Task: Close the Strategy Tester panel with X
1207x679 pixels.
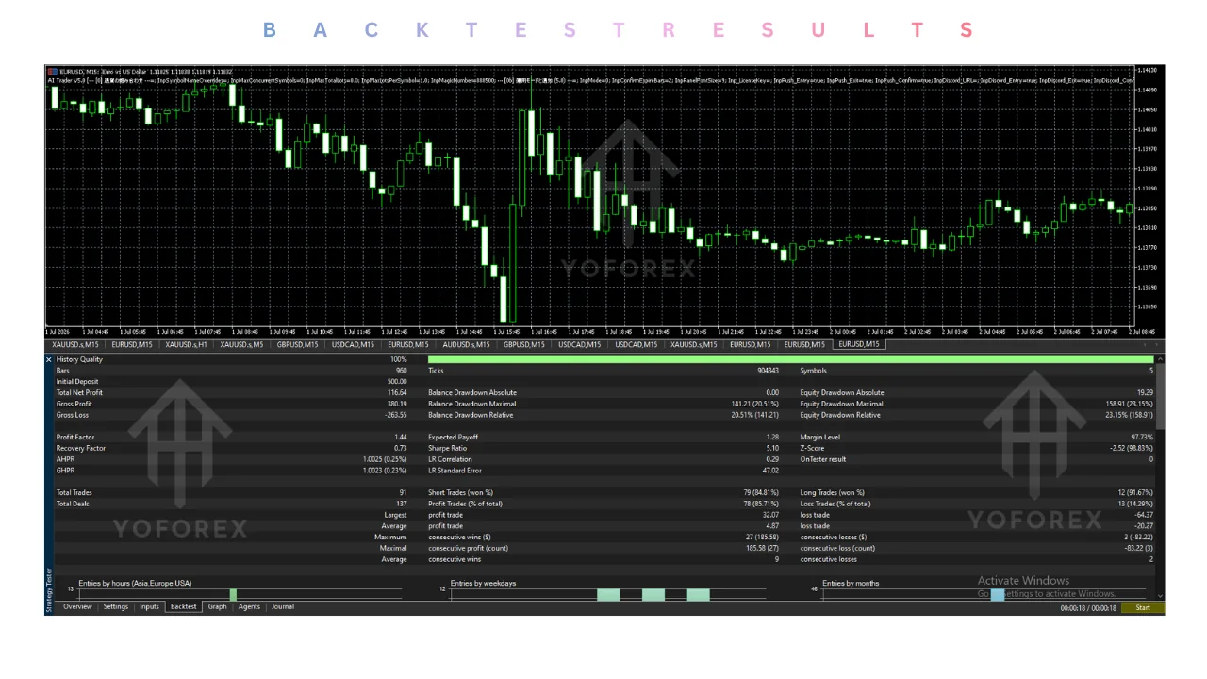Action: (x=49, y=359)
